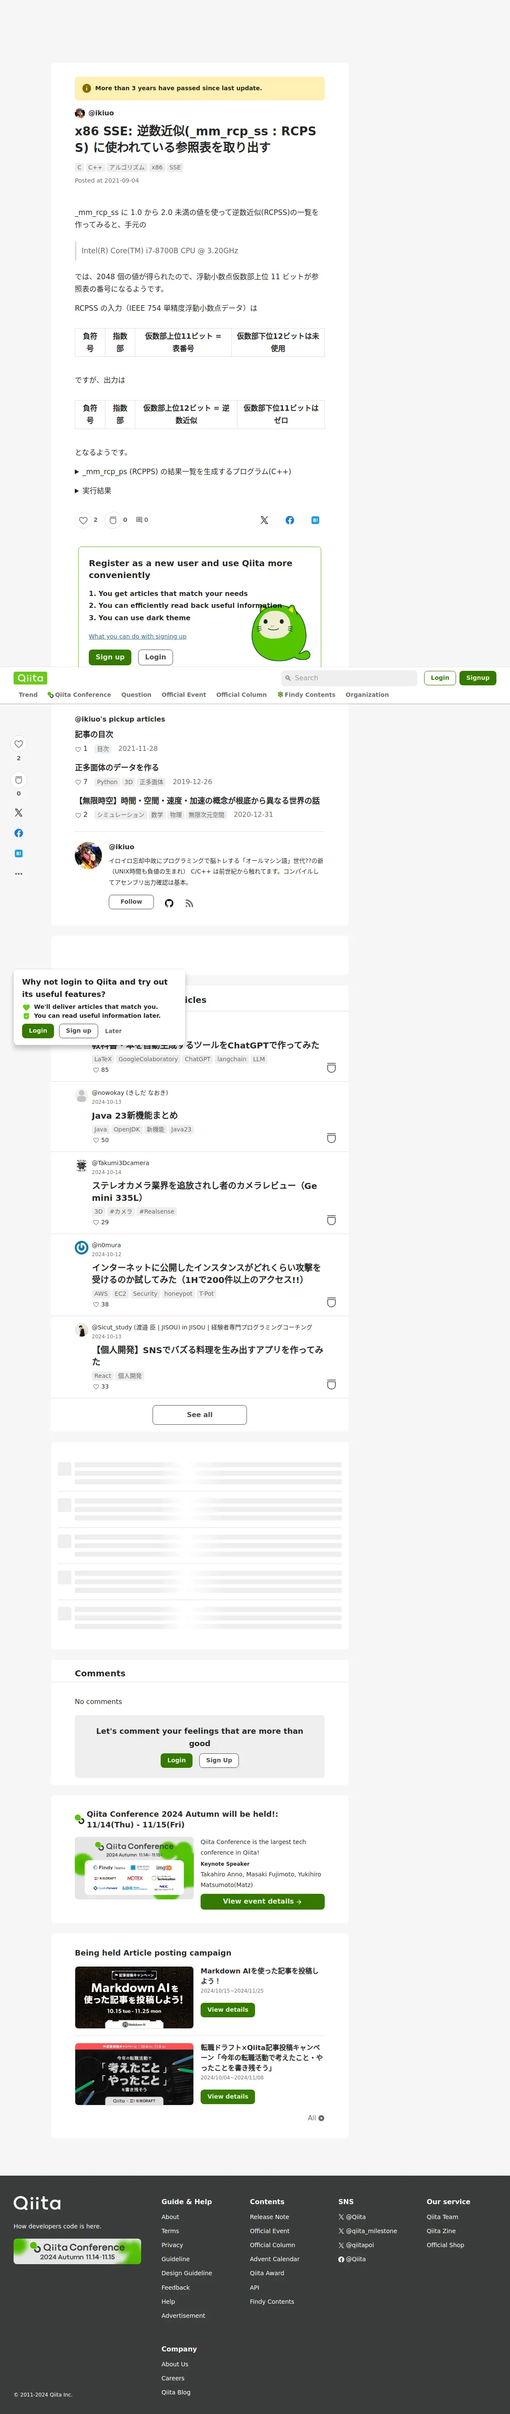Open pickup article 記事の目次
This screenshot has height=2414, width=510.
[x=93, y=735]
